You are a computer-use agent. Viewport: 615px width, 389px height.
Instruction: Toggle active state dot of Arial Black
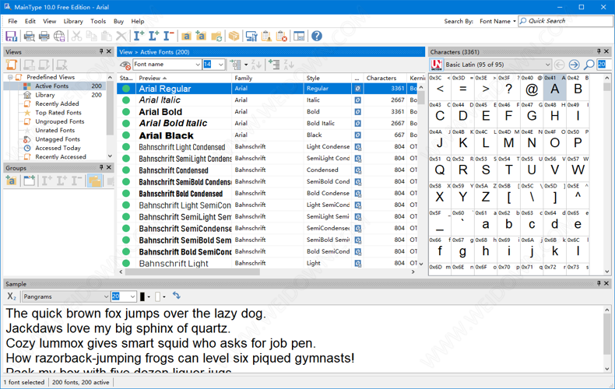click(126, 135)
